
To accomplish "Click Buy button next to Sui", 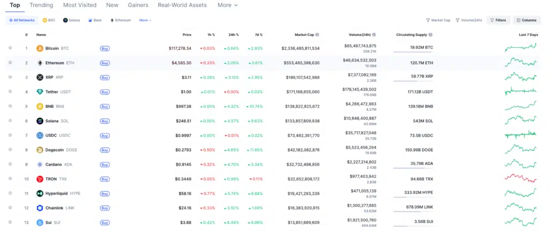I will (x=105, y=222).
